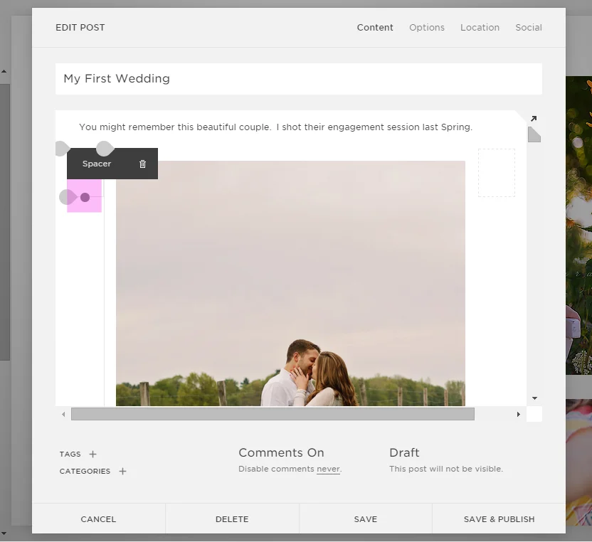This screenshot has width=592, height=542.
Task: Change the Draft status
Action: point(404,452)
